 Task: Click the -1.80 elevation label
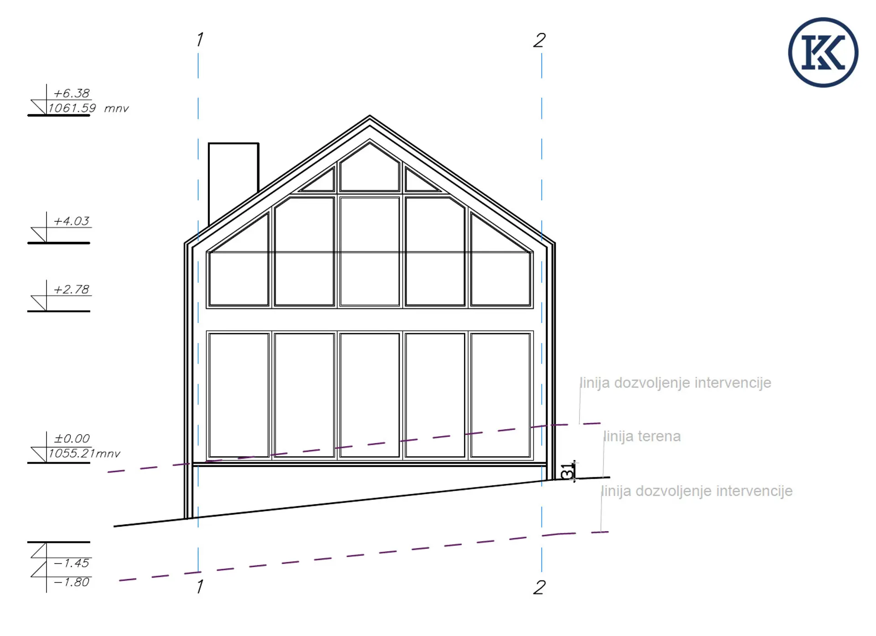pyautogui.click(x=72, y=582)
